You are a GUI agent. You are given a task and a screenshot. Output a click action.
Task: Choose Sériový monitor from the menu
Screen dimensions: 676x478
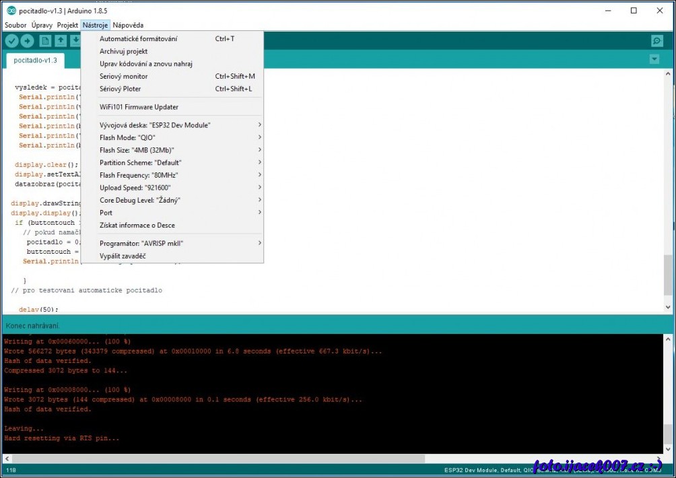[x=124, y=76]
